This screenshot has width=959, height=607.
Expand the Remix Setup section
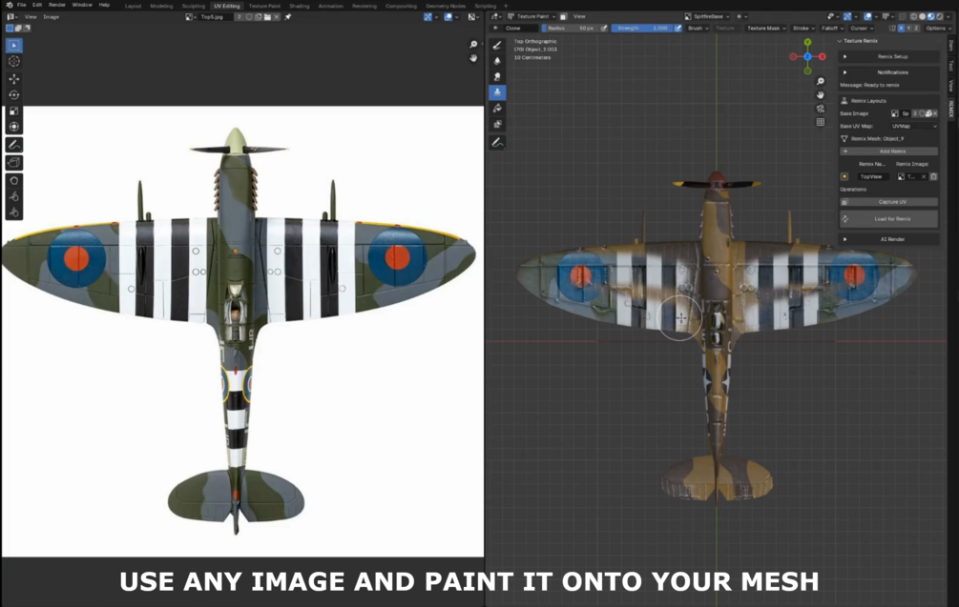888,56
